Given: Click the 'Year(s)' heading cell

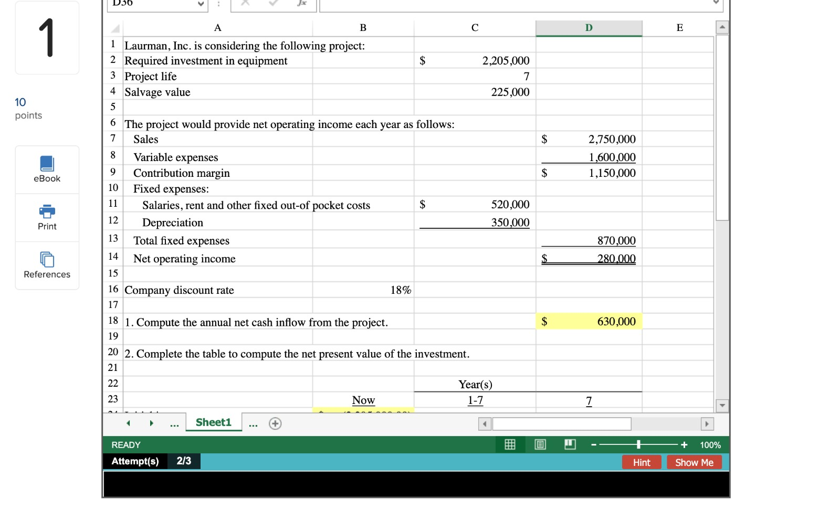Looking at the screenshot, I should (x=475, y=385).
